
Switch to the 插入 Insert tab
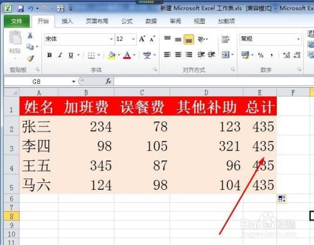(67, 21)
